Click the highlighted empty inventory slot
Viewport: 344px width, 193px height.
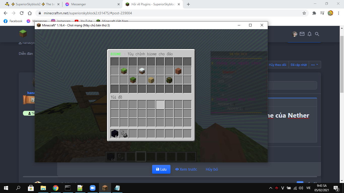click(160, 105)
